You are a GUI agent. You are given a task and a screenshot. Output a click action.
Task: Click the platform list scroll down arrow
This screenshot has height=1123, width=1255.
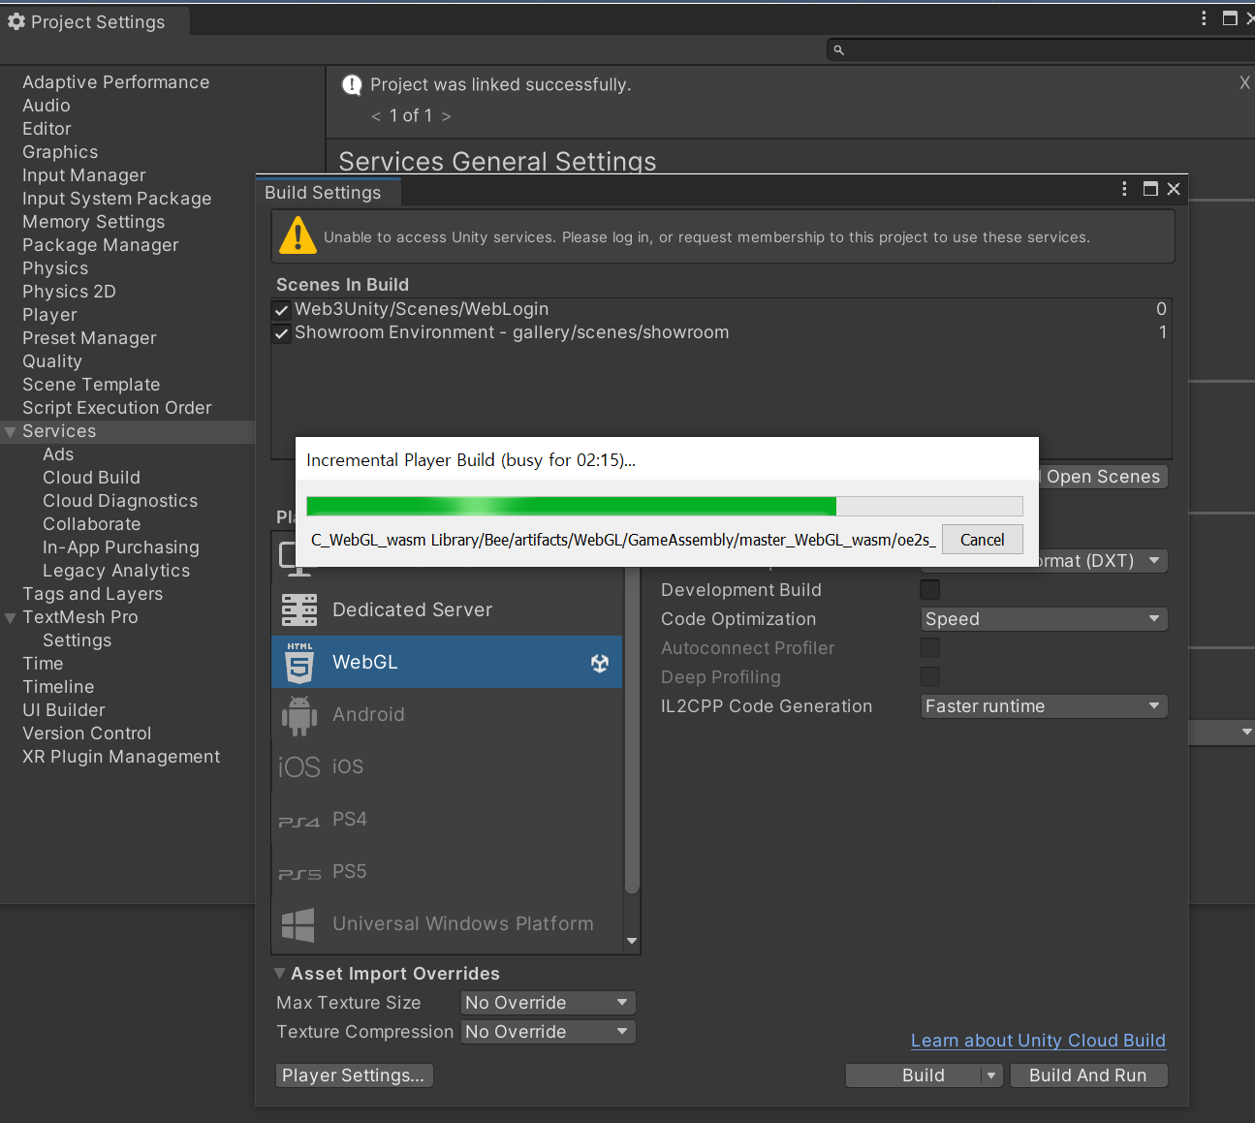632,942
